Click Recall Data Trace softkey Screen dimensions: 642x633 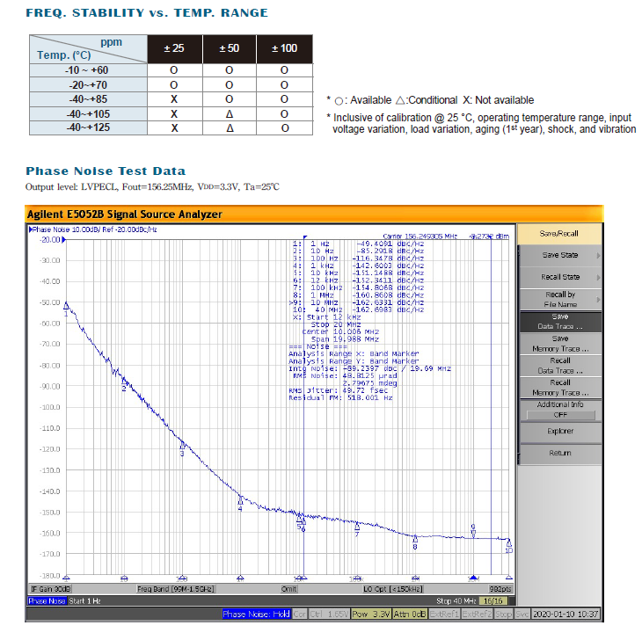coord(559,366)
